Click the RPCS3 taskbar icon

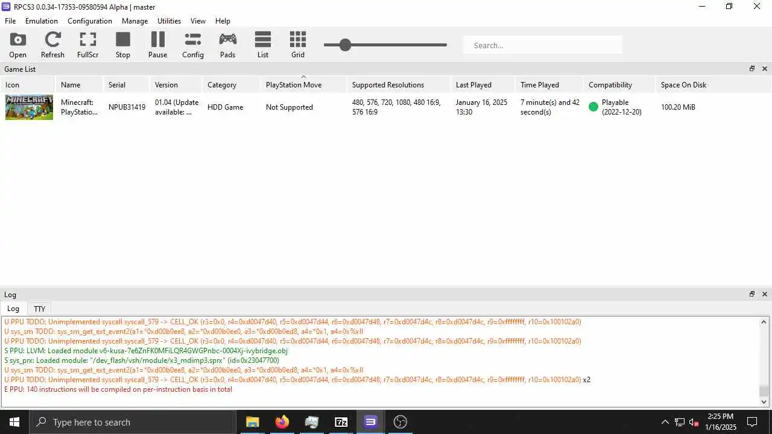(x=371, y=422)
